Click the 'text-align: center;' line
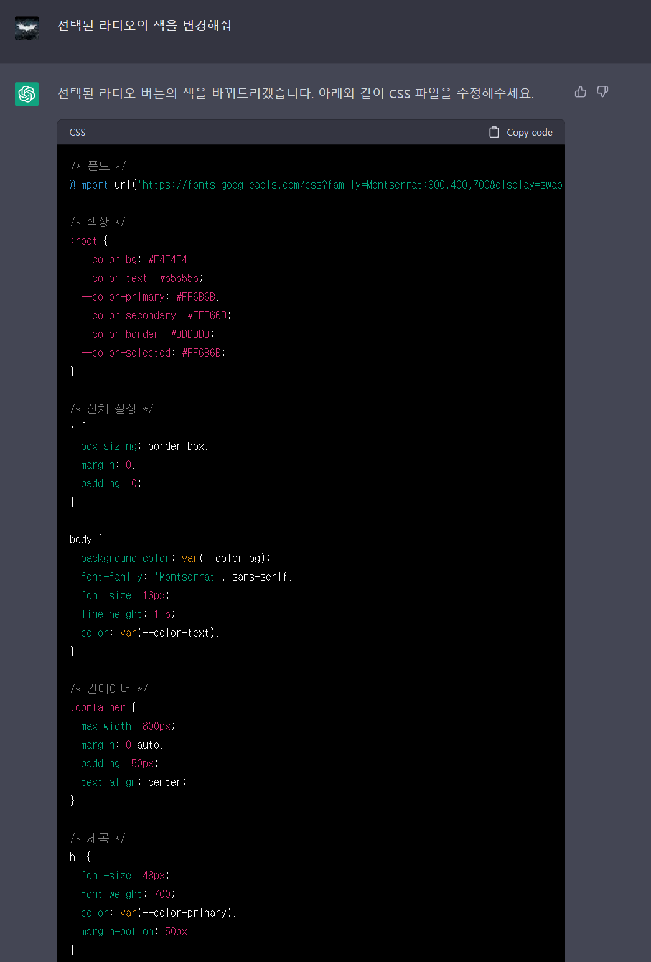 click(133, 782)
